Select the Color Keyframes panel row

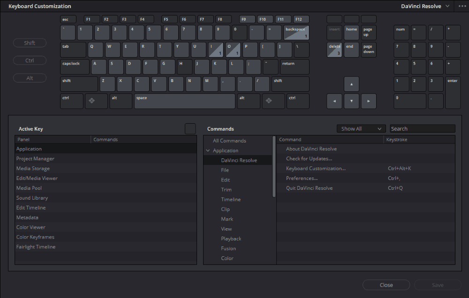106,237
